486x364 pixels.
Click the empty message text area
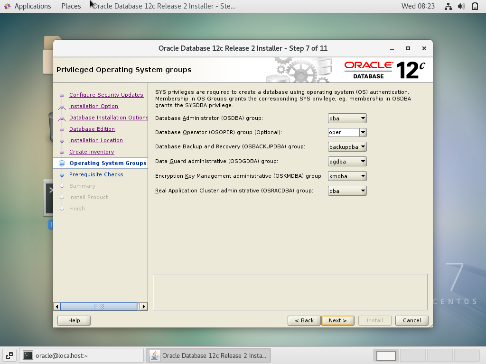click(x=290, y=292)
